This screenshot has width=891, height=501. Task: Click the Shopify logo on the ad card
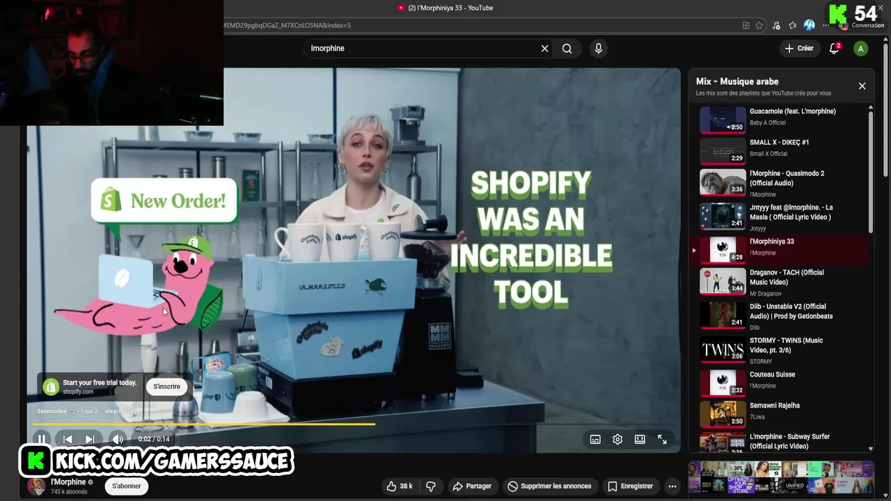click(51, 387)
